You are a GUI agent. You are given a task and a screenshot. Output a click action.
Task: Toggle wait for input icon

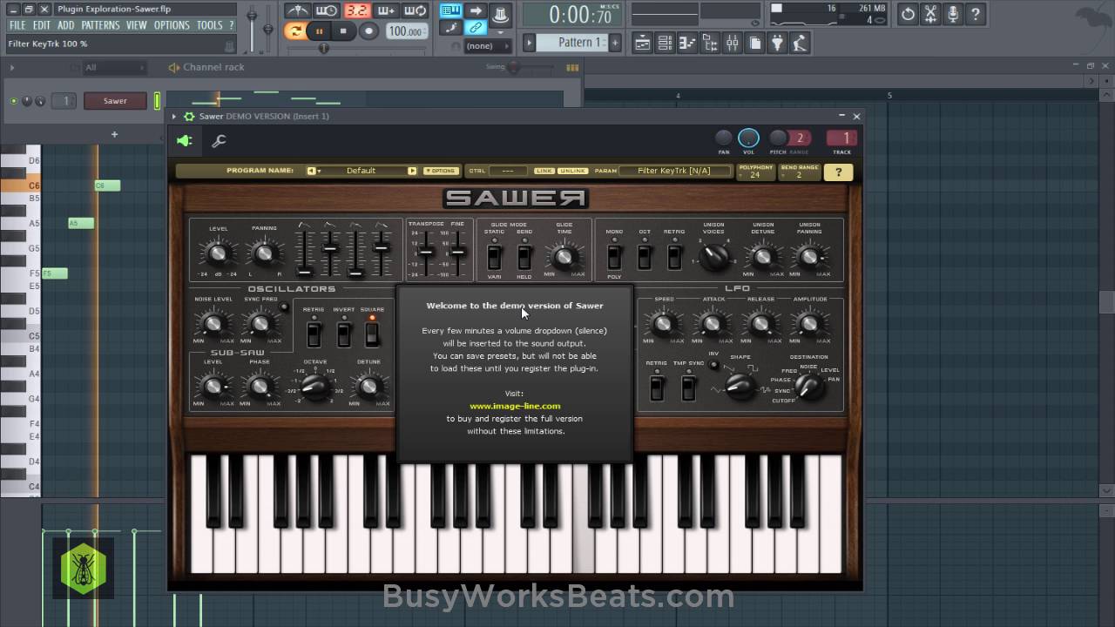click(327, 11)
